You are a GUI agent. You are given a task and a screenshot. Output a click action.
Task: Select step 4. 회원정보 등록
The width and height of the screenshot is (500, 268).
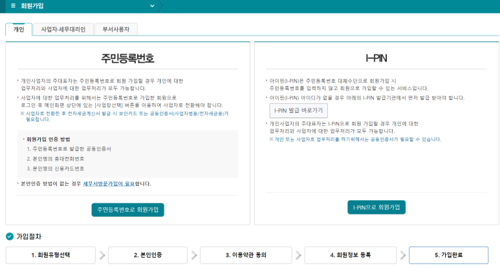click(x=351, y=255)
